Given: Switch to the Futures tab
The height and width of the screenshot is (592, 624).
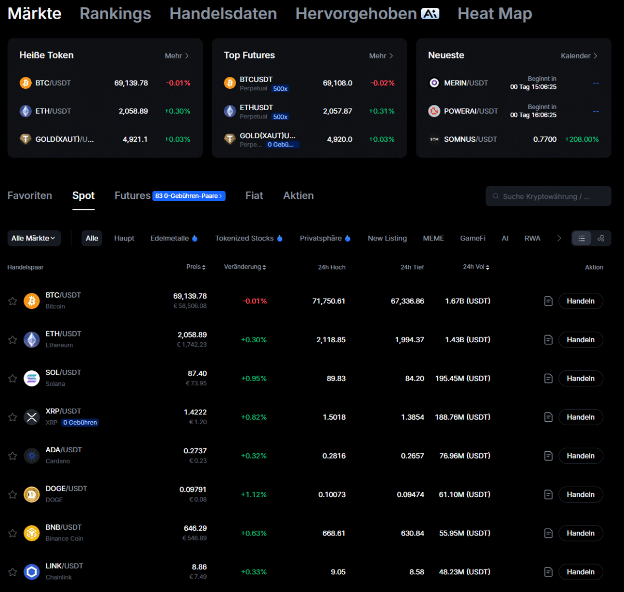Looking at the screenshot, I should pyautogui.click(x=132, y=195).
